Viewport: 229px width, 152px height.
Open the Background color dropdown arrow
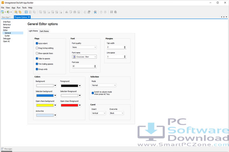tap(55, 85)
